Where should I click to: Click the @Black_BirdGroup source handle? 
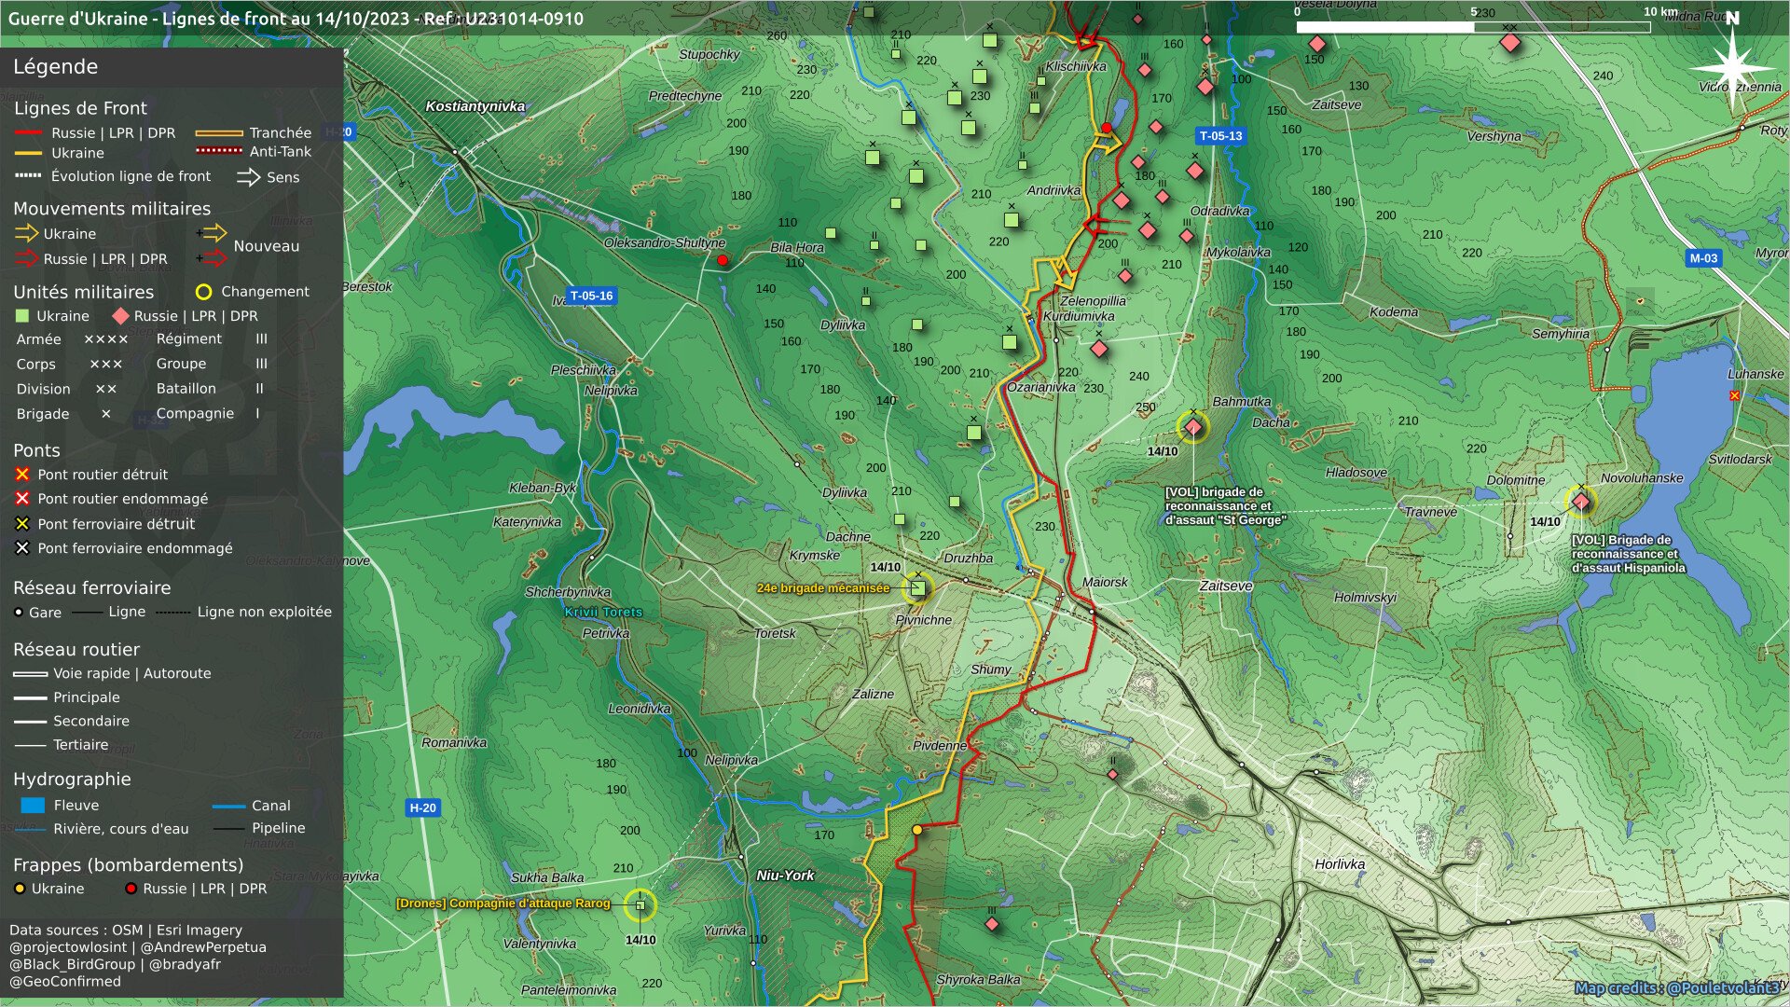[x=73, y=964]
